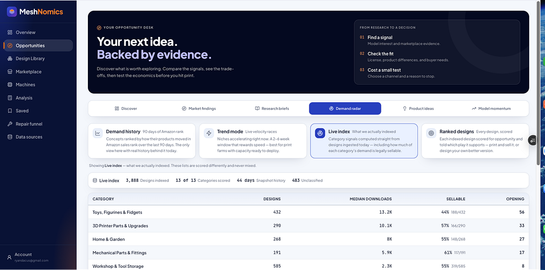Click the CATEGORY column header
The width and height of the screenshot is (545, 270).
[103, 199]
